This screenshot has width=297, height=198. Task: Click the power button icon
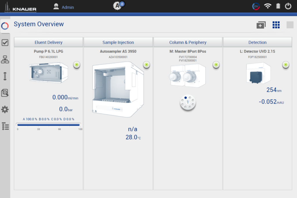coord(288,6)
